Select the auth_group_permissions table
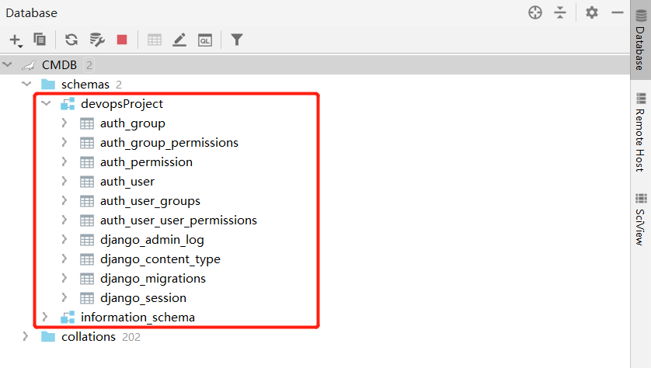This screenshot has width=651, height=368. (169, 143)
